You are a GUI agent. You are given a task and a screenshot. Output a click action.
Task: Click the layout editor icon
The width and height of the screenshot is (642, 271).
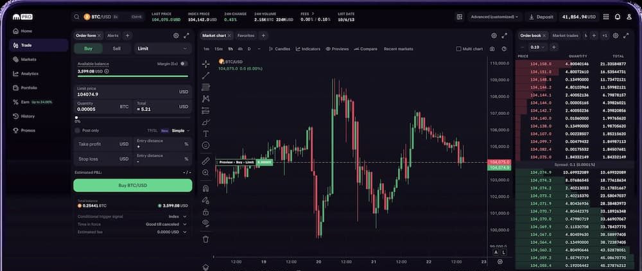[x=460, y=17]
